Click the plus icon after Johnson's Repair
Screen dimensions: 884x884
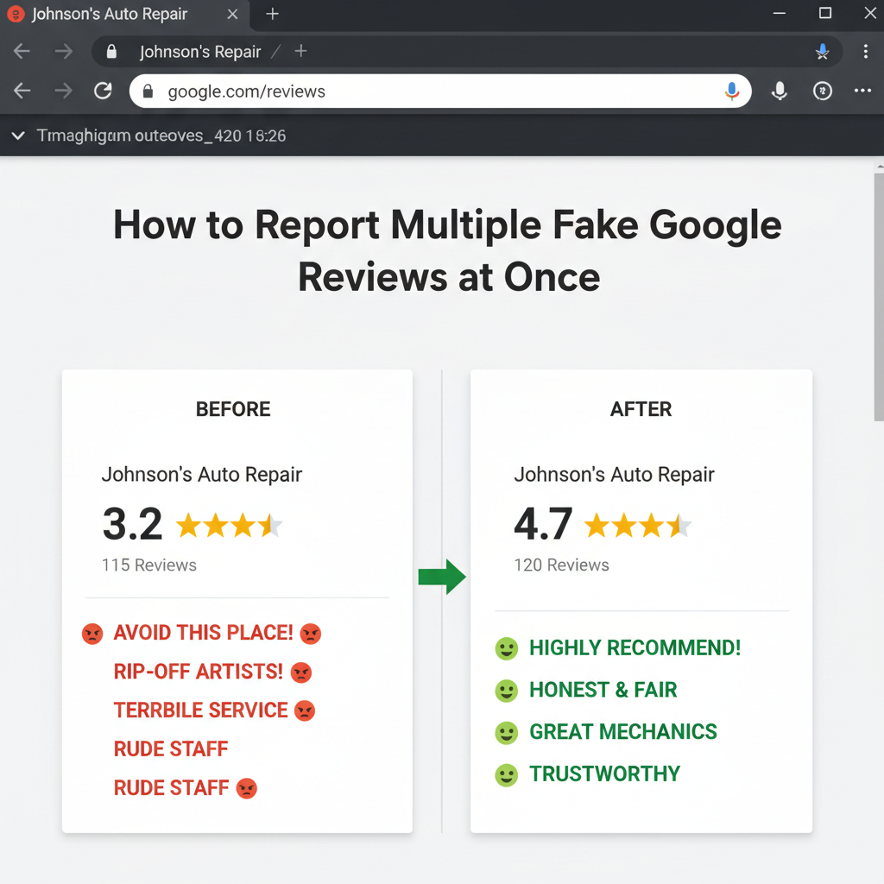pyautogui.click(x=301, y=51)
